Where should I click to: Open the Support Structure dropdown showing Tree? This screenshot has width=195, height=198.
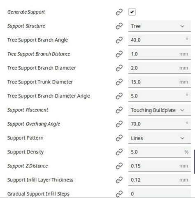point(160,26)
